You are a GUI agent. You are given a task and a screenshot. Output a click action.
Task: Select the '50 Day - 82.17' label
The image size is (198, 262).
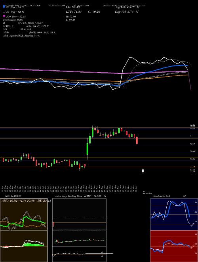pos(15,12)
